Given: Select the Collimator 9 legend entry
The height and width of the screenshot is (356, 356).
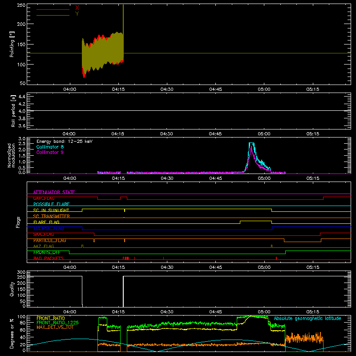Looking at the screenshot, I should click(x=50, y=152).
